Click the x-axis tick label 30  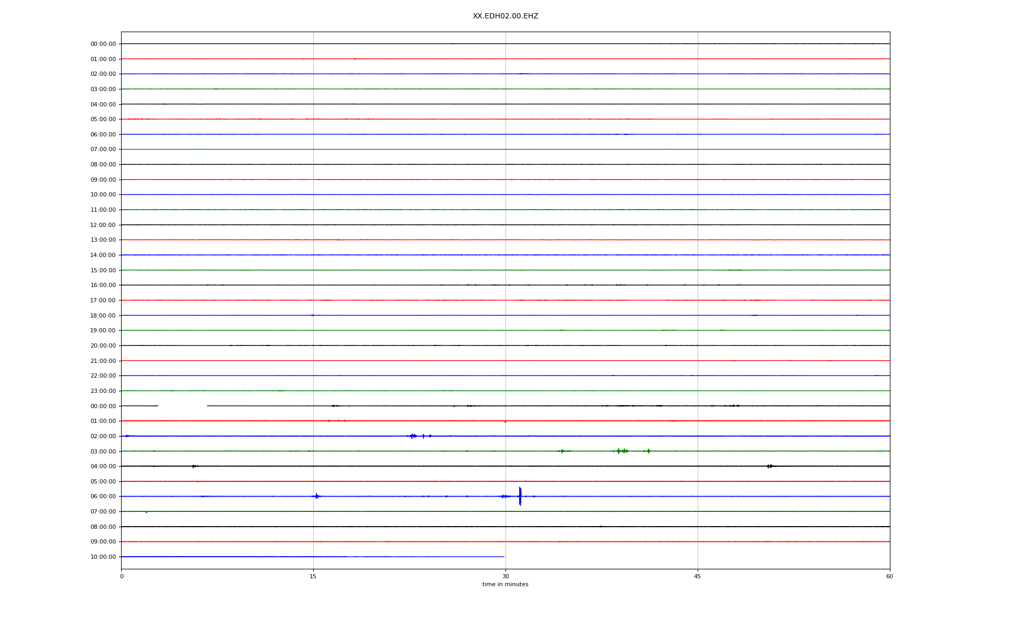coord(506,576)
